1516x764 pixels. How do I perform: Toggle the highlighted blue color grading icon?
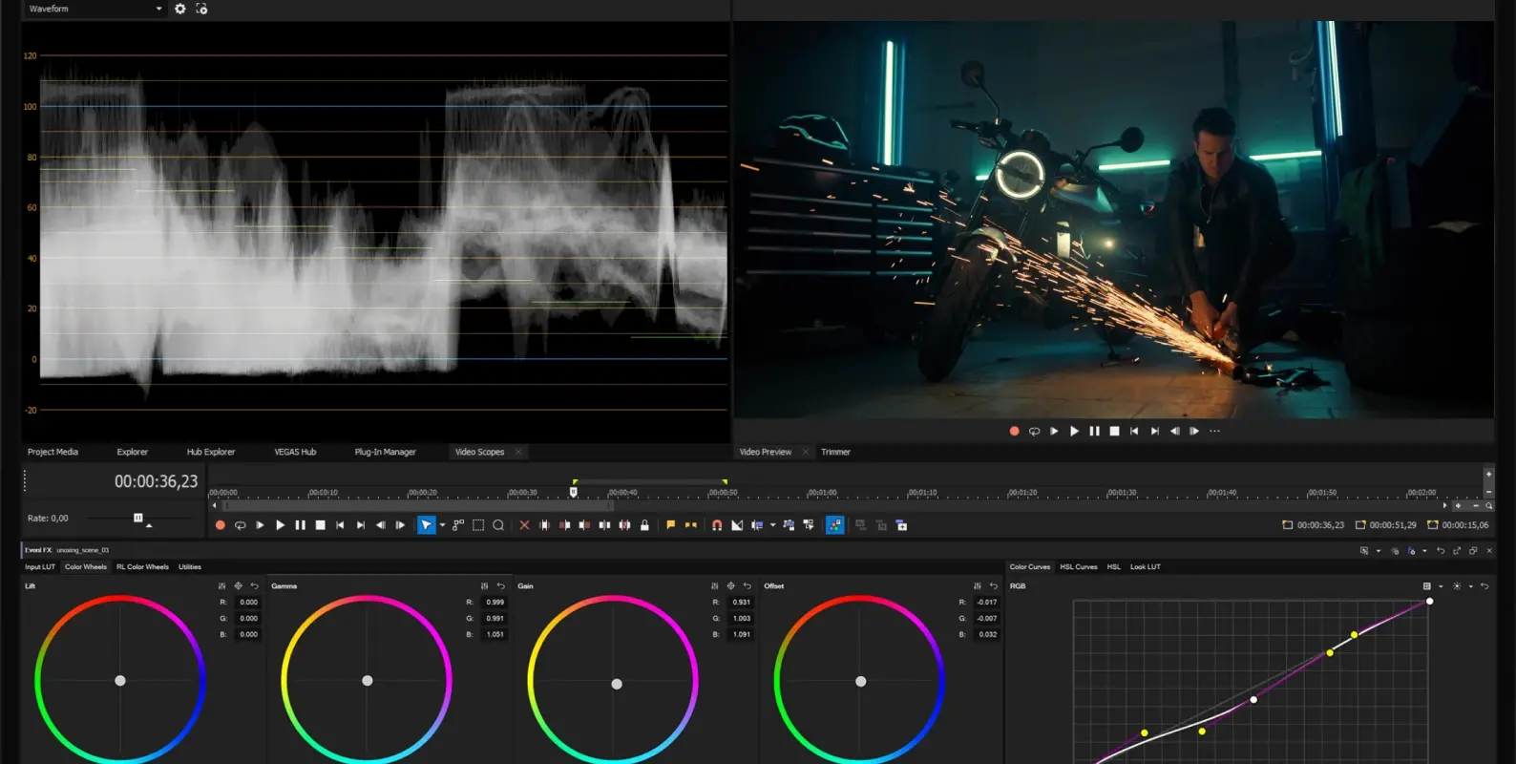click(834, 525)
